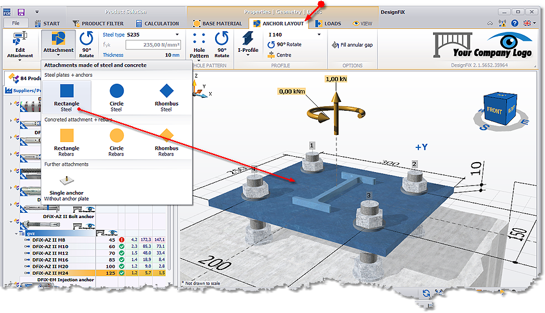Open the quick access toolbar customize arrow
This screenshot has width=545, height=313.
(37, 12)
